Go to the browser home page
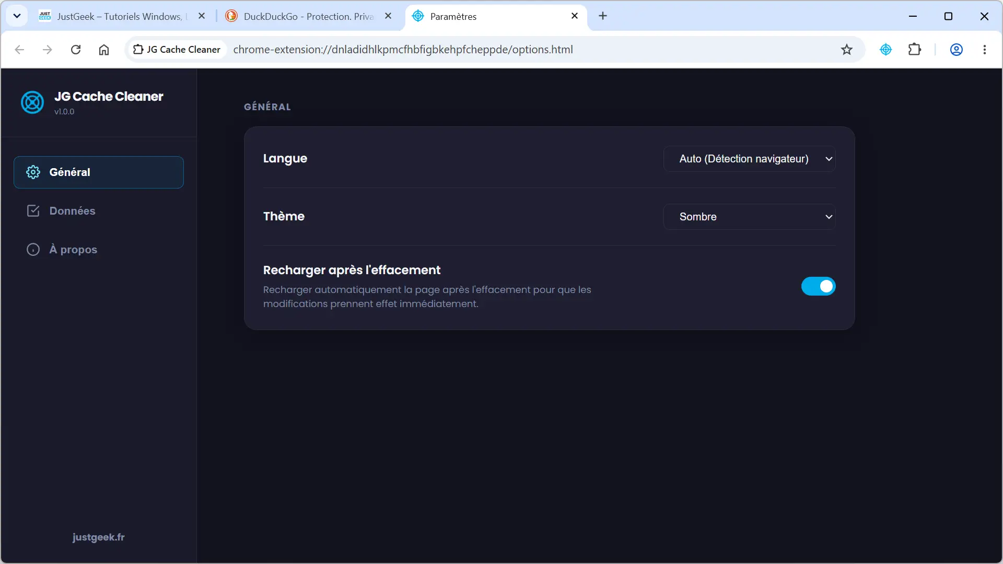Viewport: 1003px width, 564px height. click(x=104, y=50)
